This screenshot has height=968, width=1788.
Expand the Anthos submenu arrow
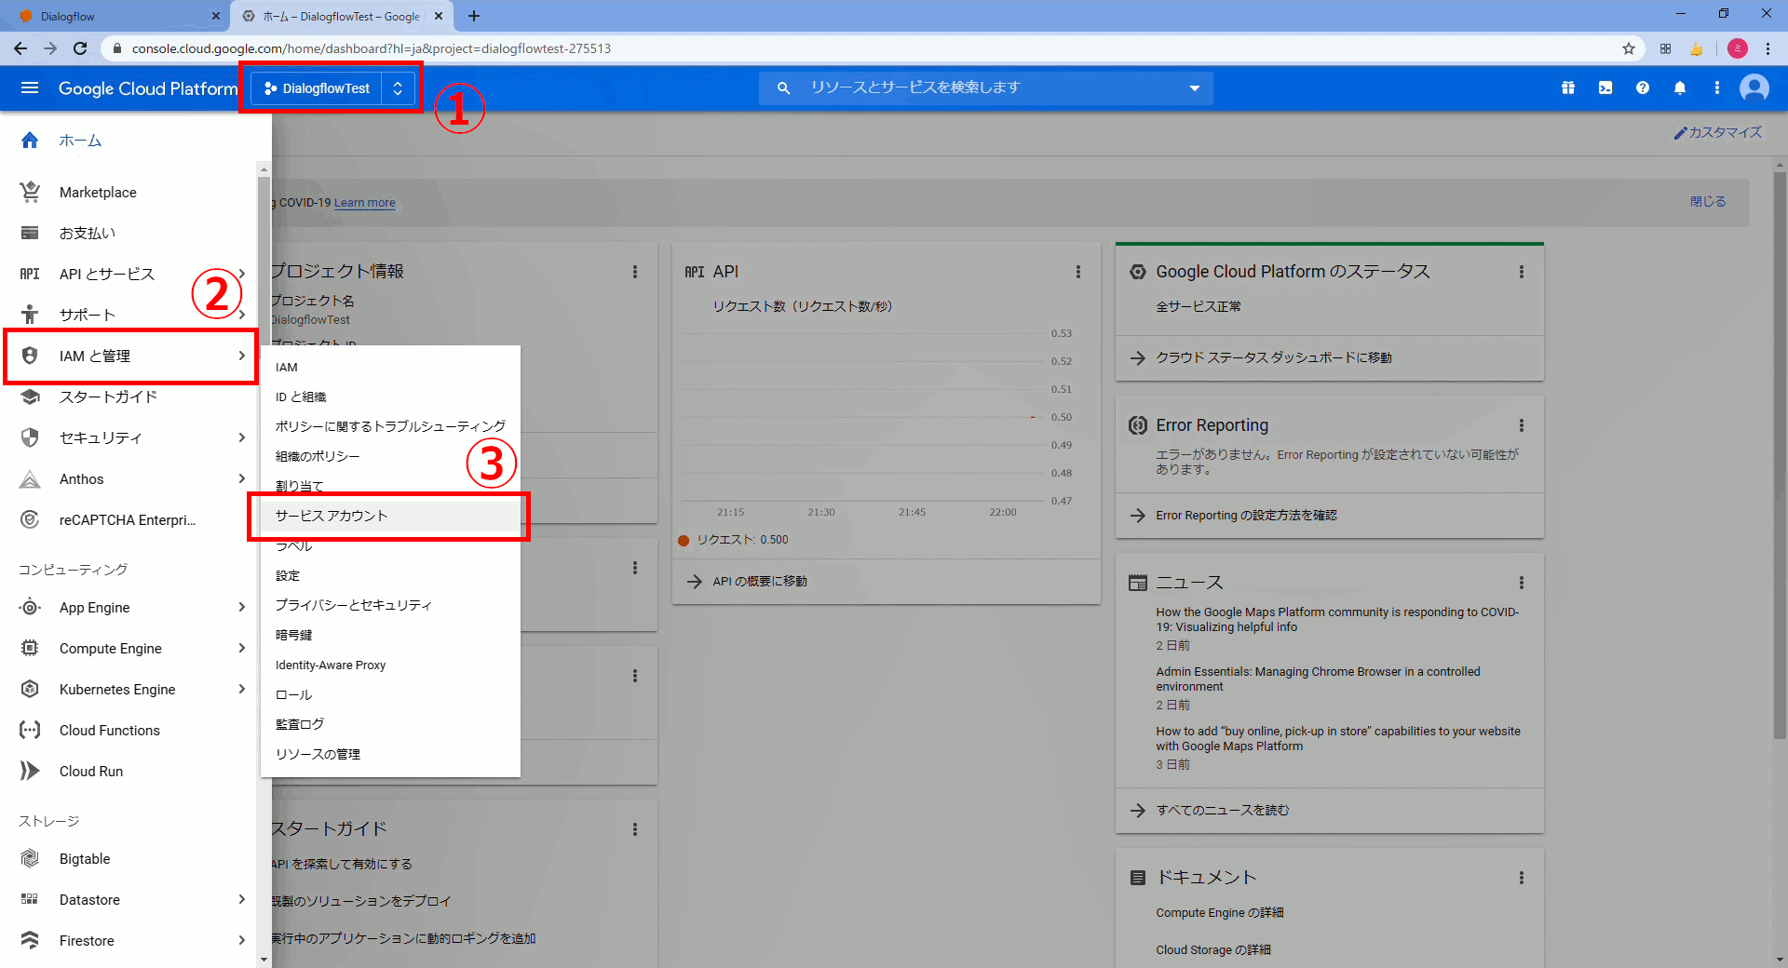point(241,478)
